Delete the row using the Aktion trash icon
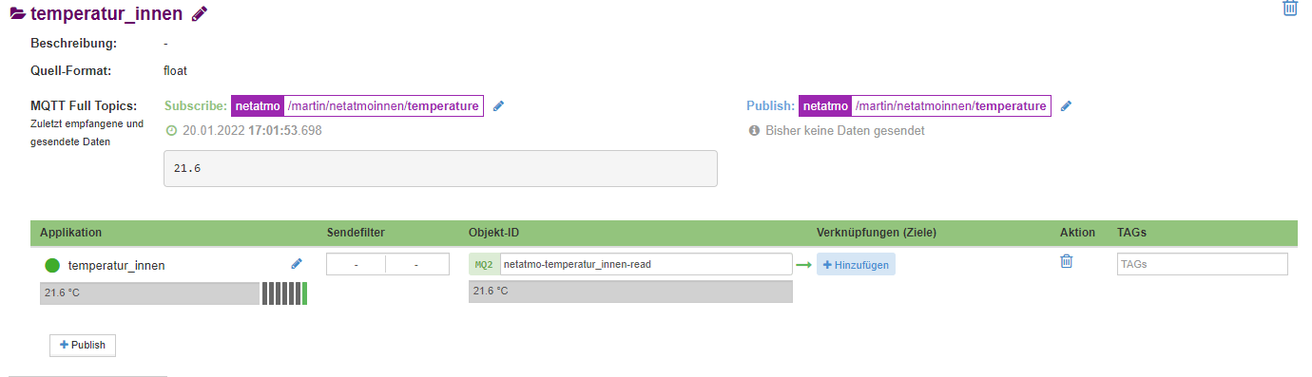The width and height of the screenshot is (1312, 377). [x=1067, y=261]
